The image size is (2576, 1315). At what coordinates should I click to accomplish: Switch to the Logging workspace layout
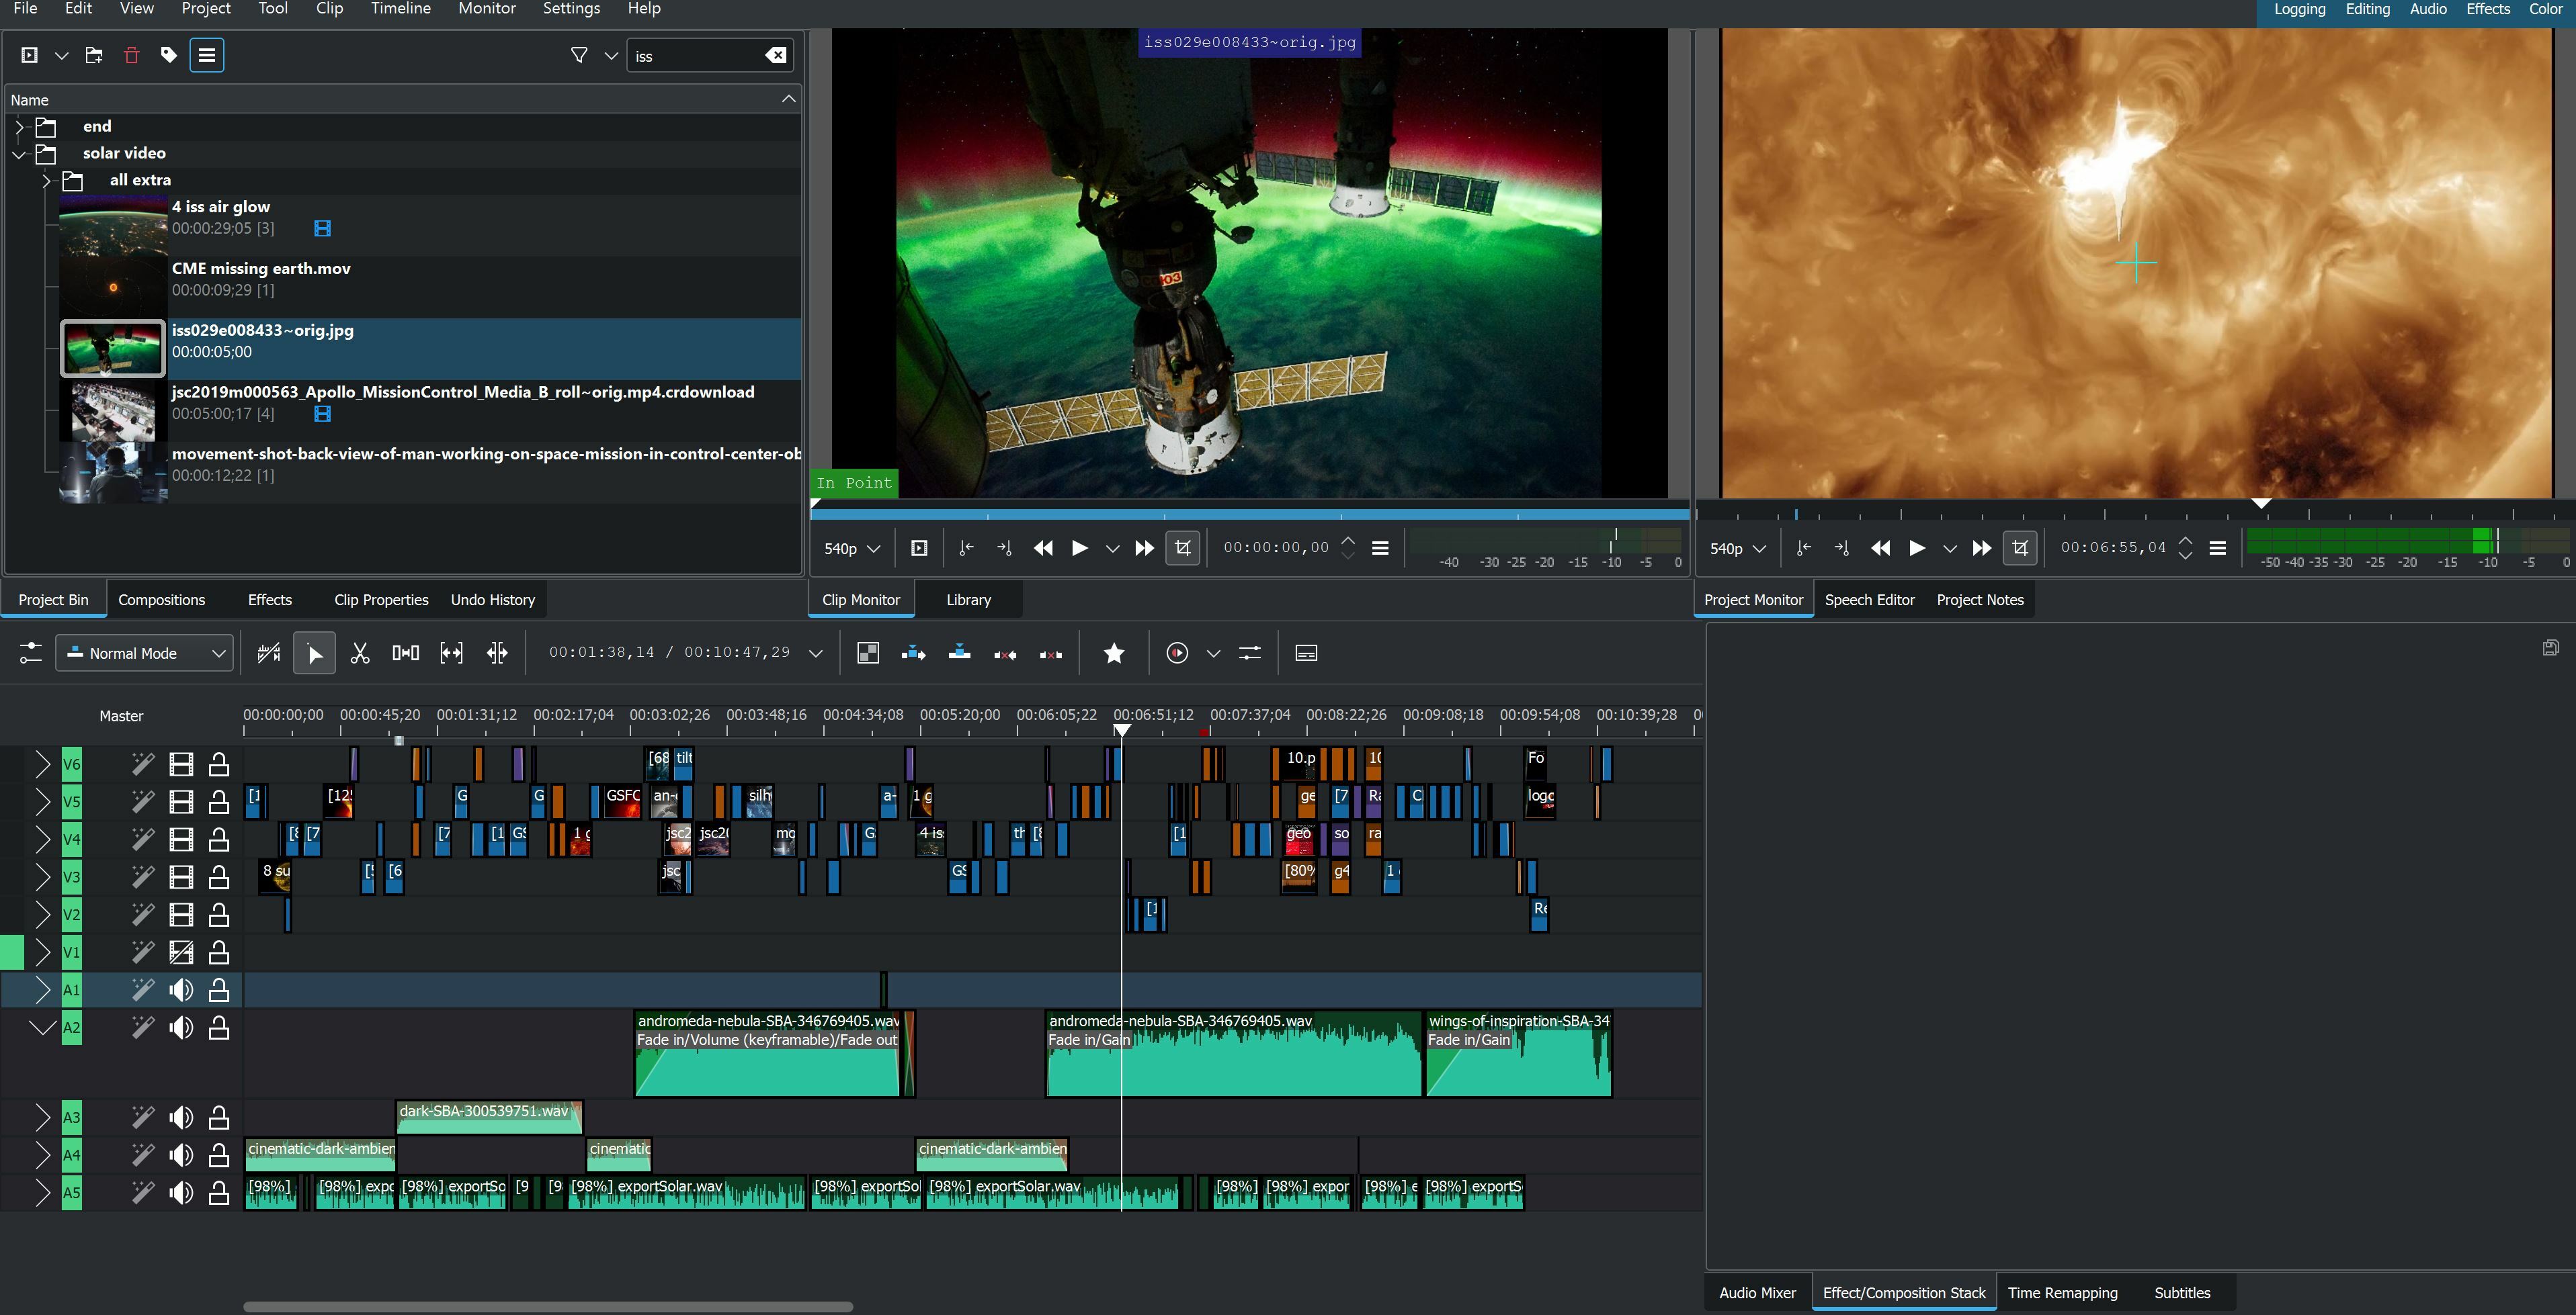click(x=2300, y=9)
